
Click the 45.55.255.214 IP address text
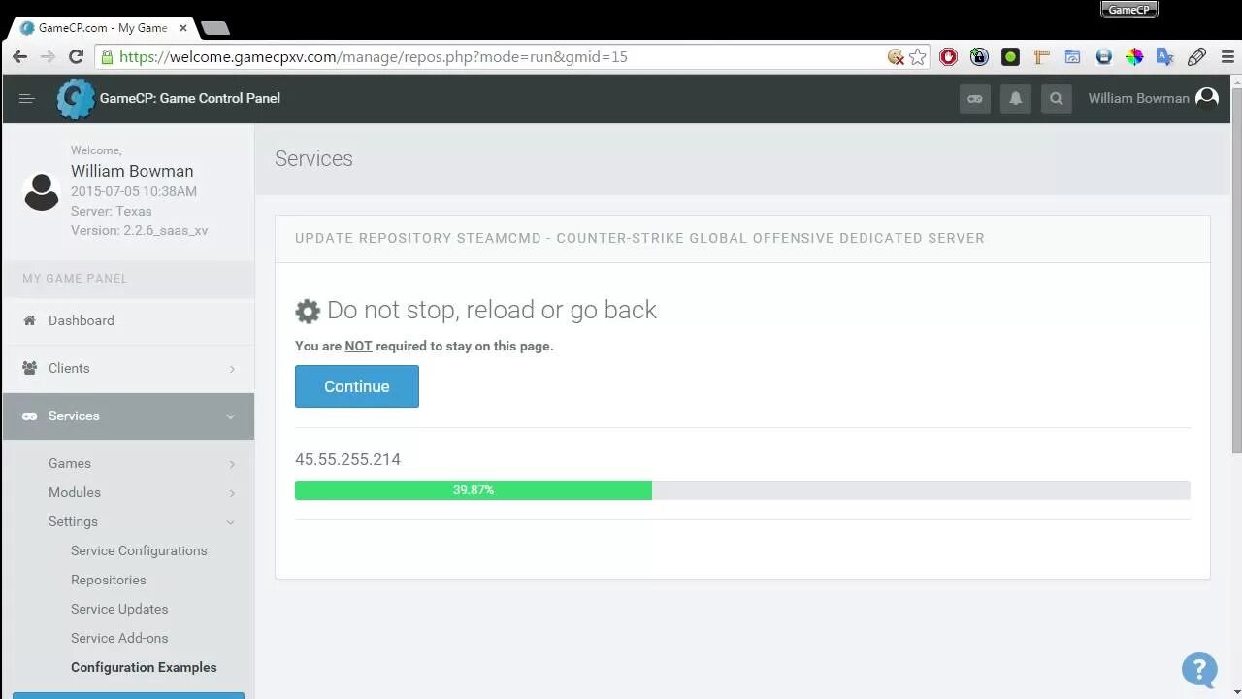point(347,459)
